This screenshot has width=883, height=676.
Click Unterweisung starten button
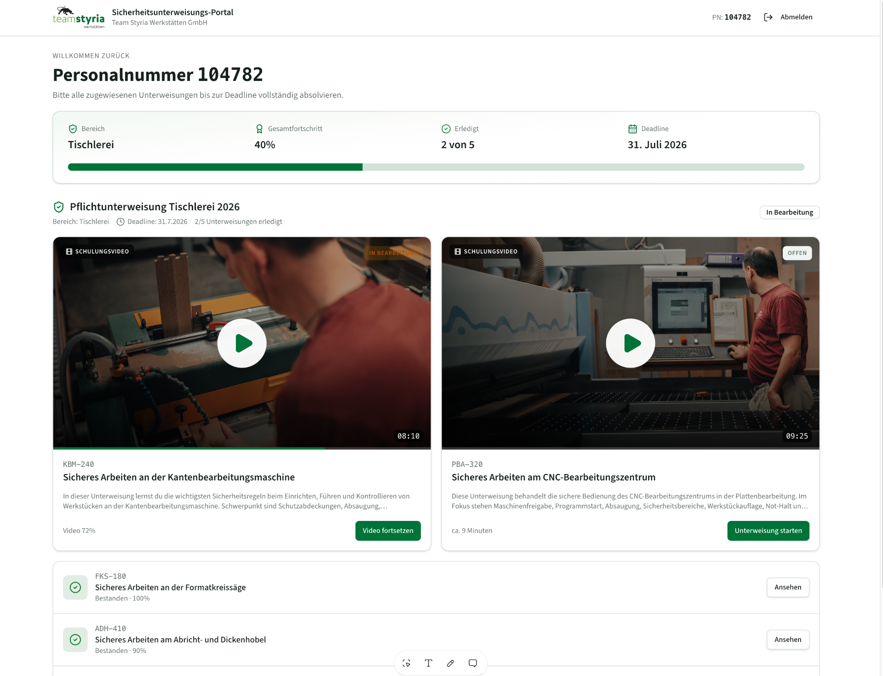(x=768, y=531)
